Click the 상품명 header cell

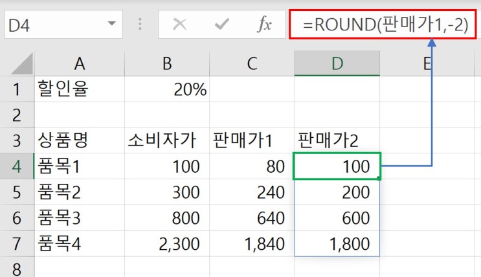[80, 141]
